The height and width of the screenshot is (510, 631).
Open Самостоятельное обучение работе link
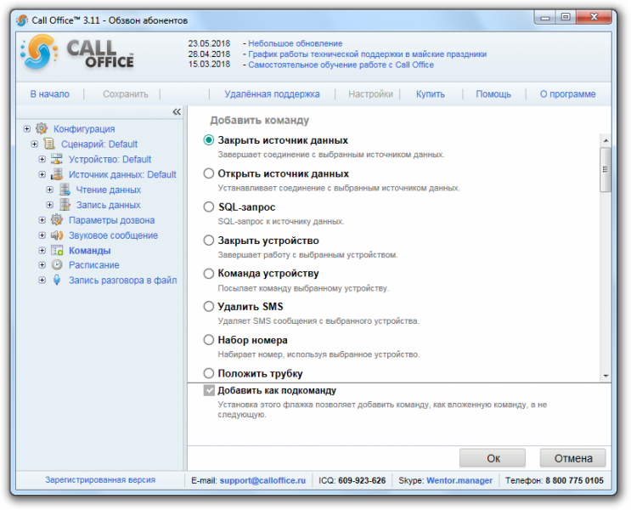pos(341,65)
